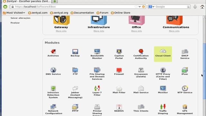Select the Monitor module

point(163,90)
